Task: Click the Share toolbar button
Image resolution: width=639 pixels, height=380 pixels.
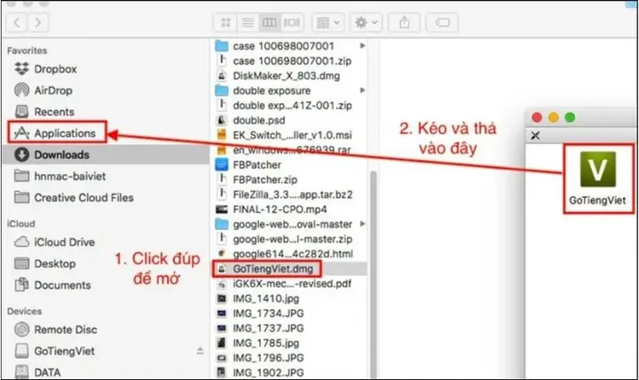Action: point(405,22)
